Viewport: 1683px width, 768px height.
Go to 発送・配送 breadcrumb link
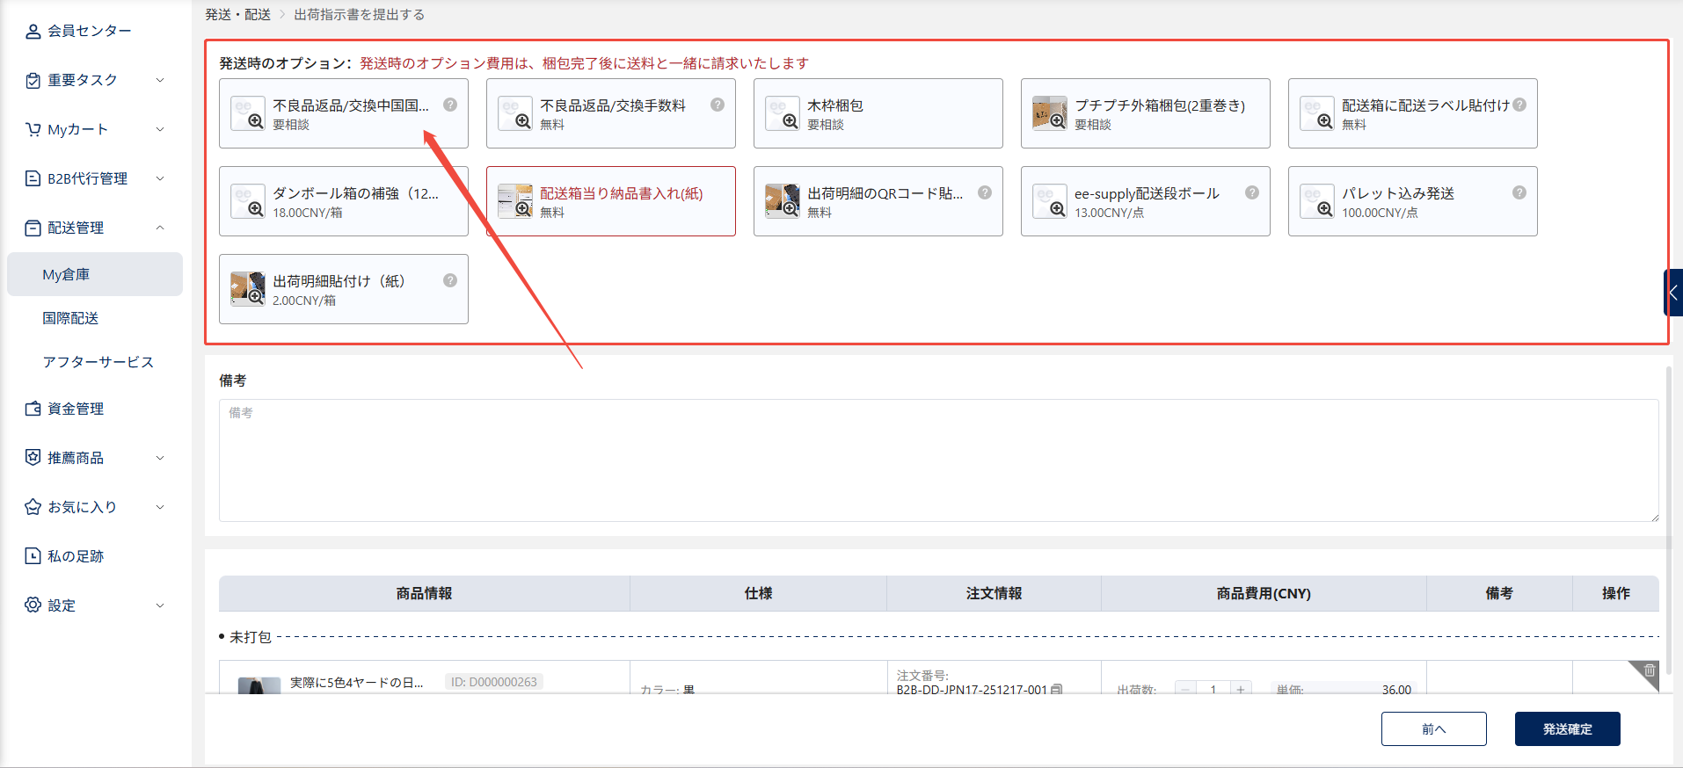click(x=237, y=15)
